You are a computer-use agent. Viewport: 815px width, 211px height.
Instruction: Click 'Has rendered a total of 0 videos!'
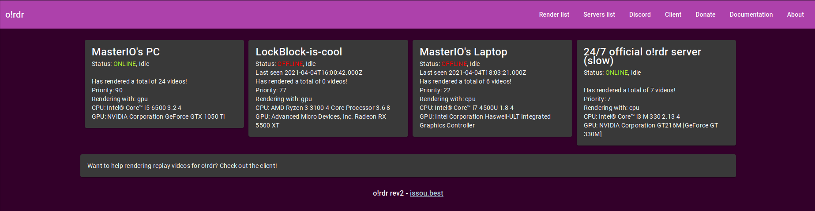coord(301,81)
